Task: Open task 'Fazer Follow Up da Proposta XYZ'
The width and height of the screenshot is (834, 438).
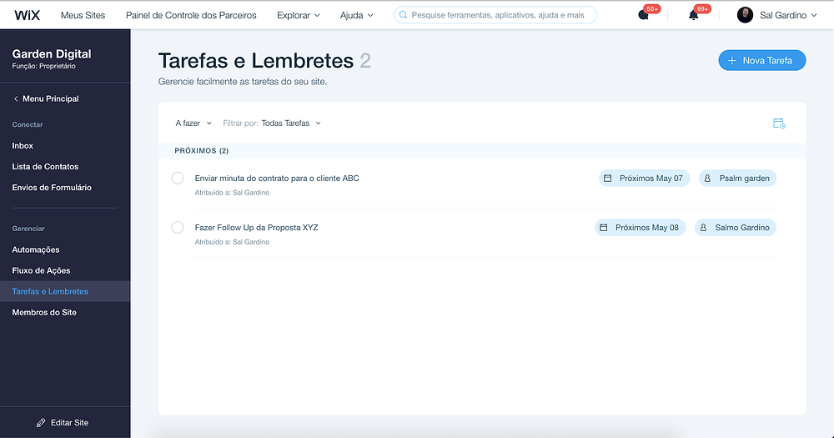Action: coord(256,227)
